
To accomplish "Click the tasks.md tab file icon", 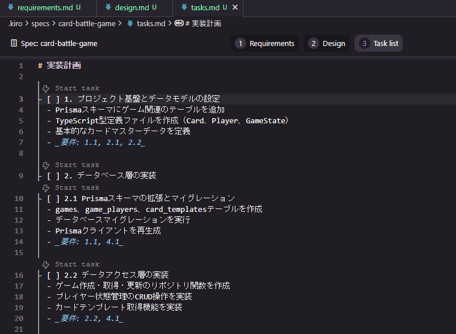I will [x=184, y=7].
